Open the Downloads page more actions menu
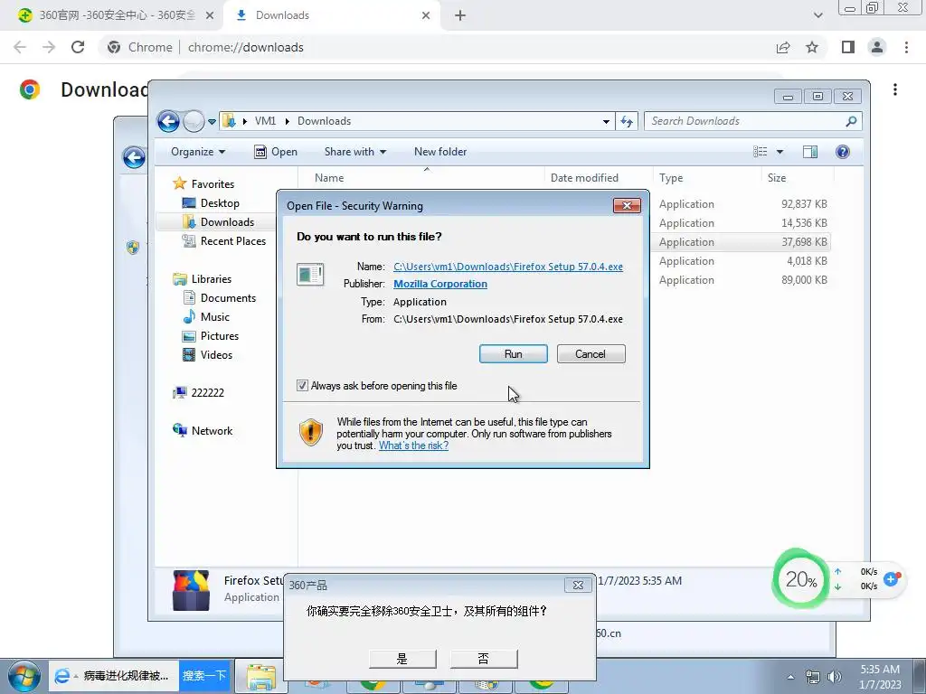 pos(895,89)
